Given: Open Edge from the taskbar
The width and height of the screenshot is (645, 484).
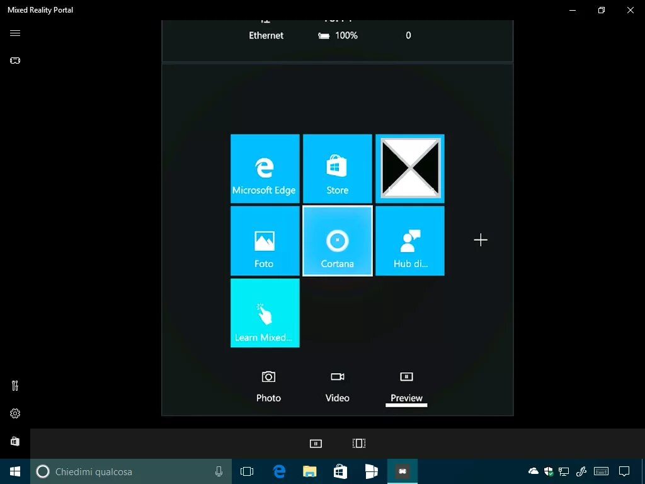Looking at the screenshot, I should (279, 471).
